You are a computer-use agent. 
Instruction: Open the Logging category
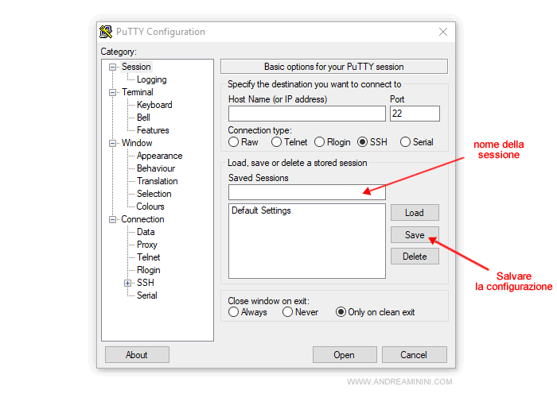coord(151,79)
